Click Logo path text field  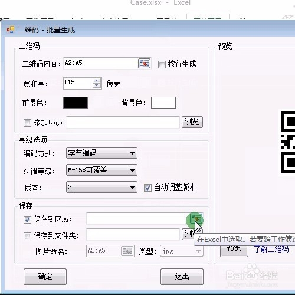123,122
